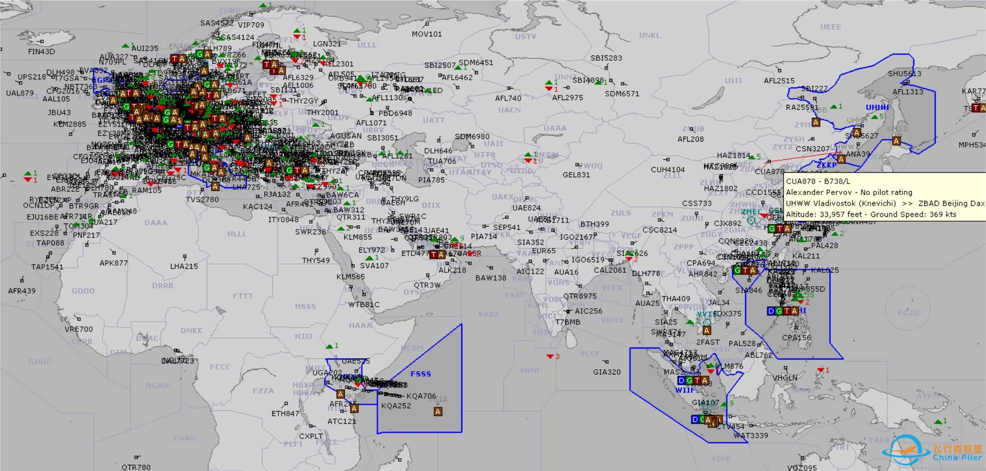986x471 pixels.
Task: Click tooltip line 'CUA878 - B738/L'
Action: (x=818, y=181)
